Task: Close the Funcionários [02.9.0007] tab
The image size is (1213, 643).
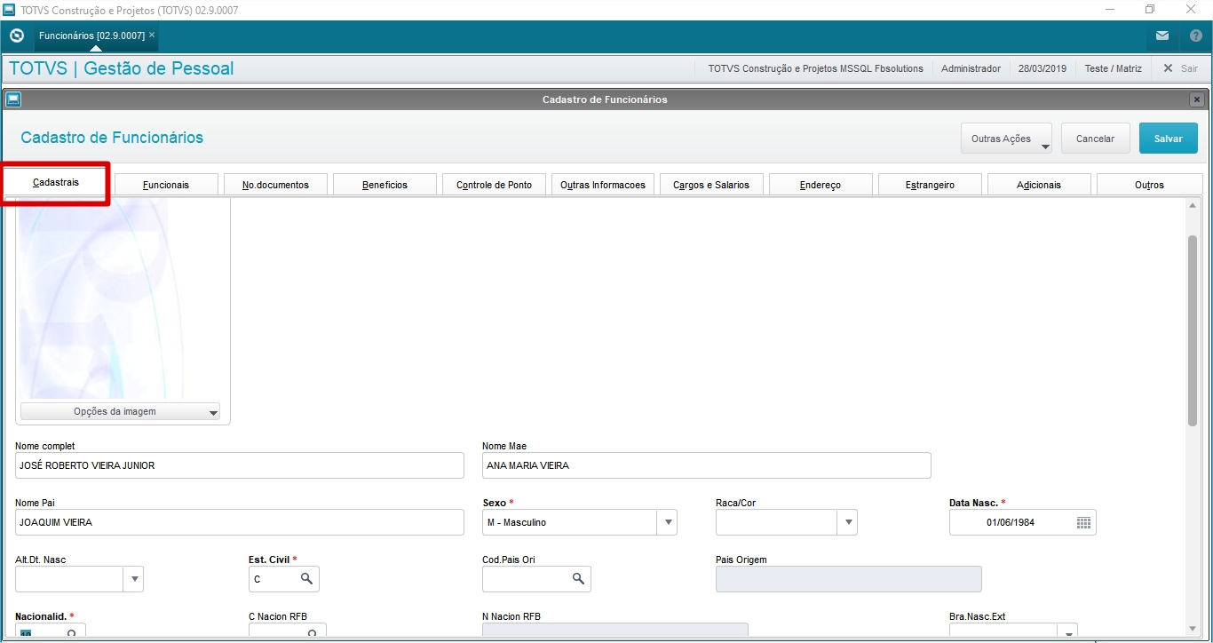Action: tap(152, 35)
